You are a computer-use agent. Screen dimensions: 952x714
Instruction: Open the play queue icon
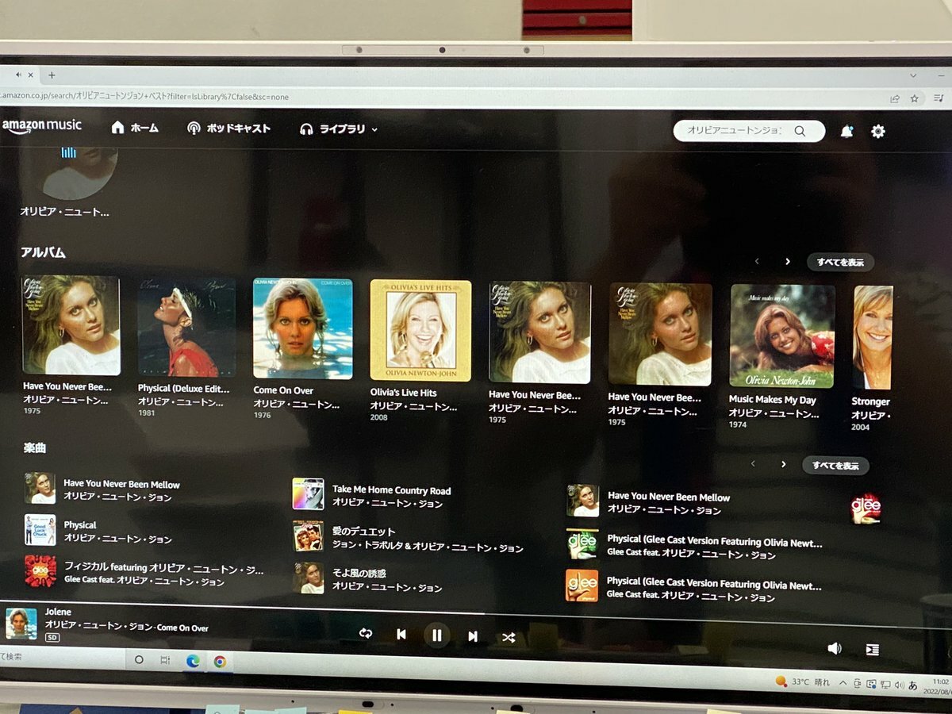coord(873,650)
